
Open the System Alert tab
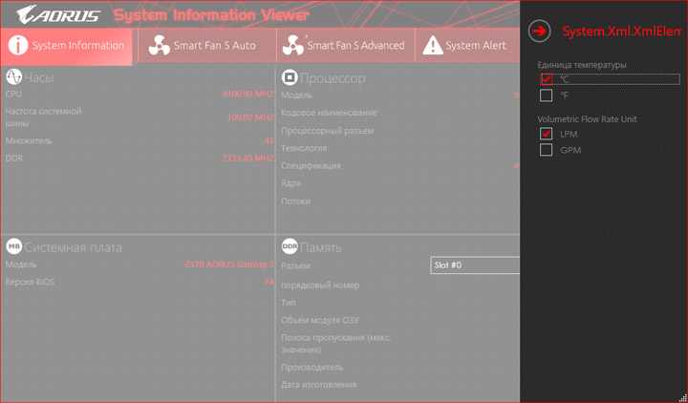coord(467,46)
